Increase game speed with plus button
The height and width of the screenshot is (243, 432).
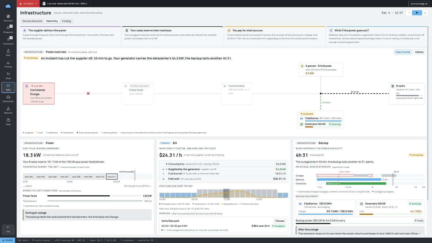point(425,13)
